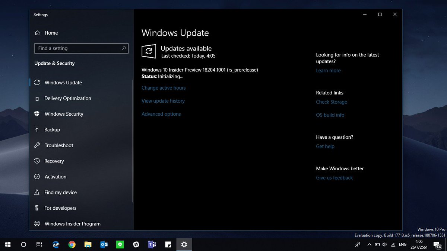Open Check Storage related link

[x=332, y=102]
